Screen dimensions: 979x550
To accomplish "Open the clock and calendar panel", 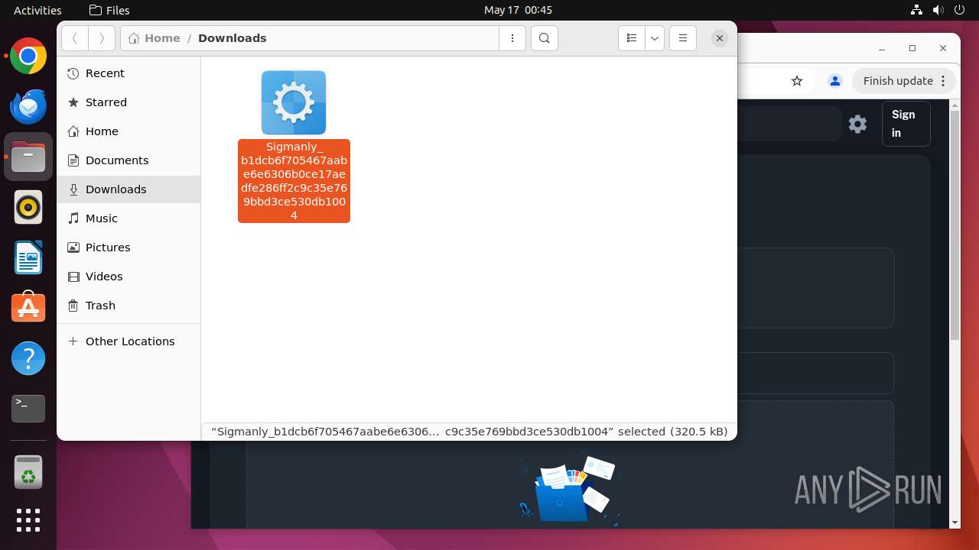I will pos(518,10).
